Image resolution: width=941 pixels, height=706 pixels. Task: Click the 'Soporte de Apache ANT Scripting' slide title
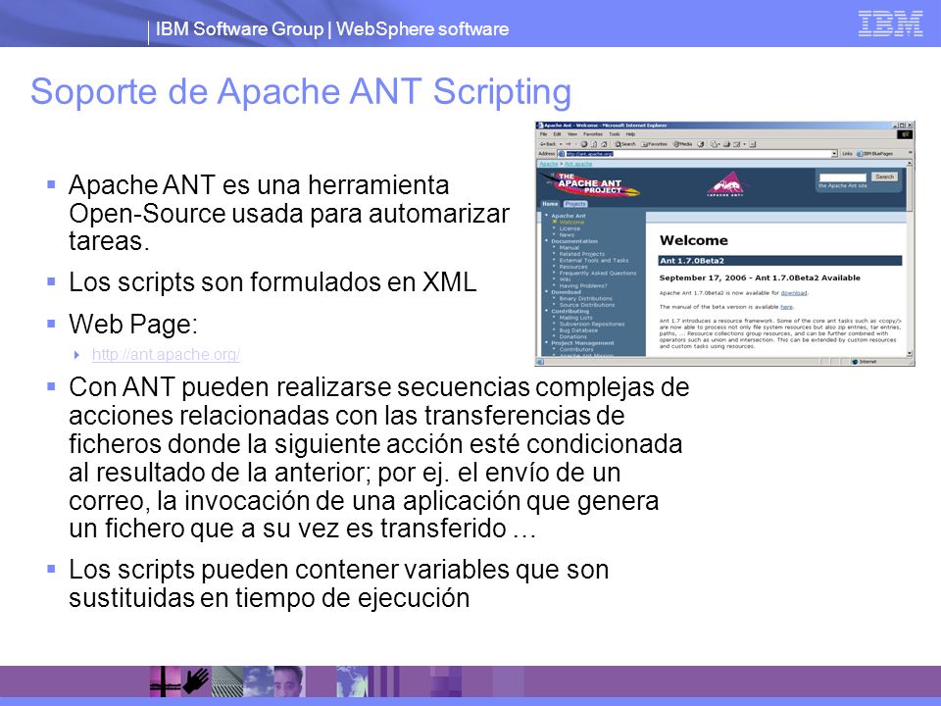point(301,92)
